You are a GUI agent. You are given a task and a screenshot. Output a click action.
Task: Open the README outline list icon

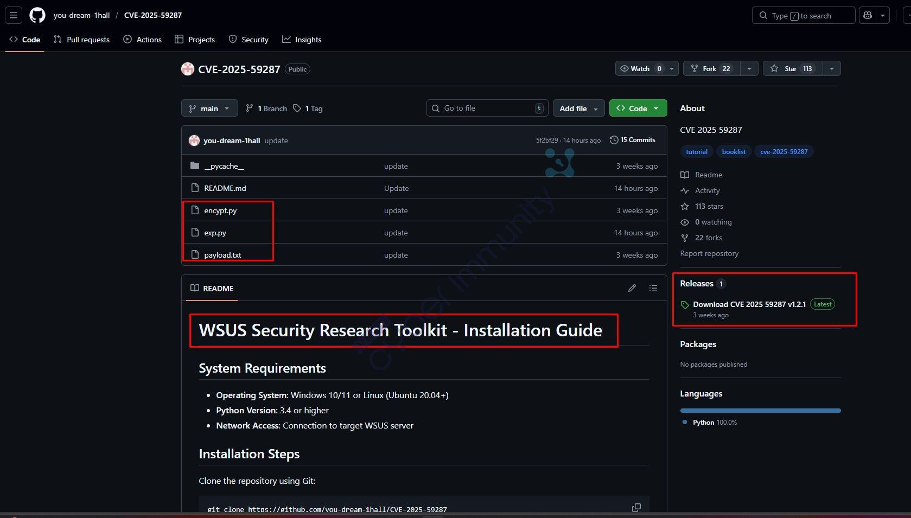click(x=653, y=288)
